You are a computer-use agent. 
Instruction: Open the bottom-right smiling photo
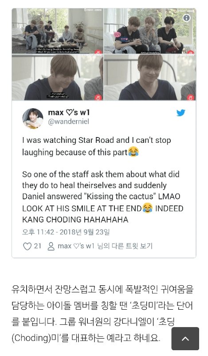[150, 77]
